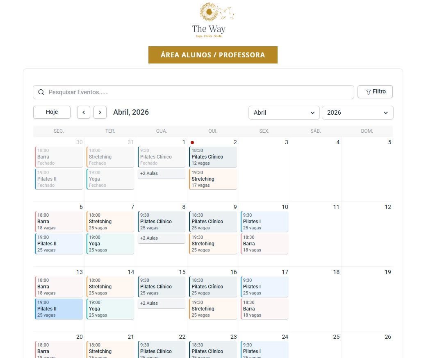426x358 pixels.
Task: Expand +2 Aulas on April 8
Action: click(x=161, y=238)
